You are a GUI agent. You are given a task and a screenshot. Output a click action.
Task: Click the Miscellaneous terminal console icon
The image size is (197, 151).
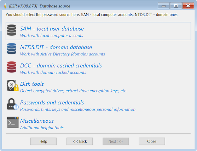click(x=13, y=122)
